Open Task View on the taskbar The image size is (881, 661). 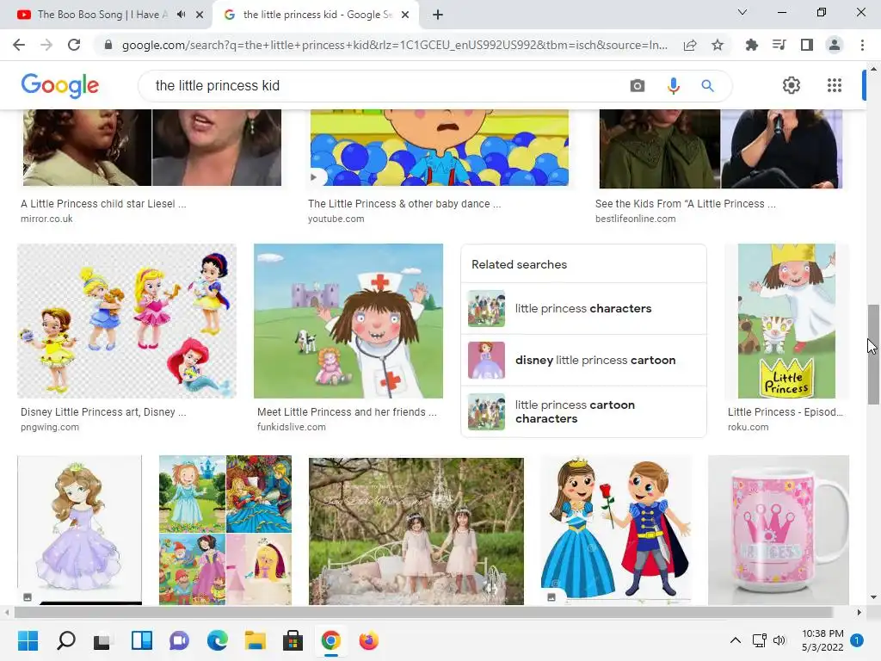pyautogui.click(x=103, y=640)
